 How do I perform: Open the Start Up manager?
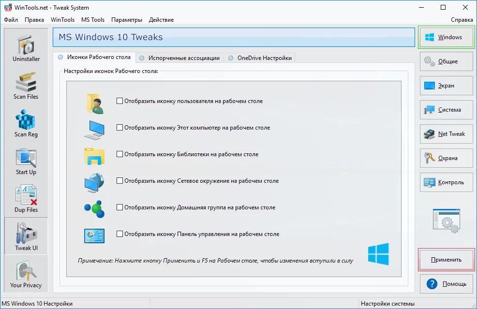click(x=26, y=161)
